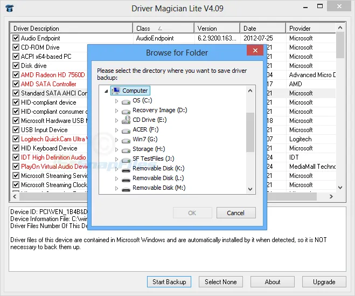
Task: Click the AudioEndpoint class cell
Action: [x=155, y=38]
